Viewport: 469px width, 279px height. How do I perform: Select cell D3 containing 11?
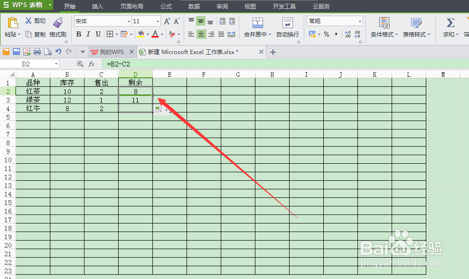pyautogui.click(x=135, y=100)
